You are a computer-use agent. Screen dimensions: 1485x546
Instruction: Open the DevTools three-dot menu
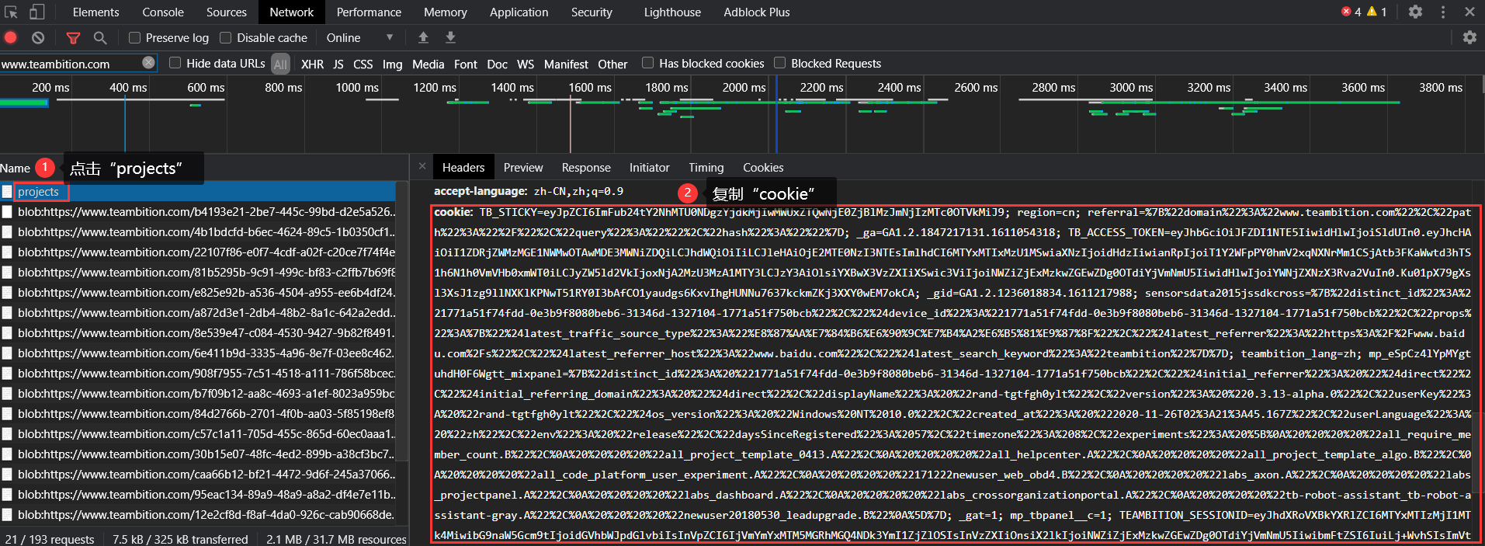(1443, 12)
